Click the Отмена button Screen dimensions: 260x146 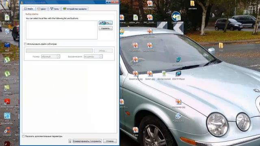pos(110,141)
